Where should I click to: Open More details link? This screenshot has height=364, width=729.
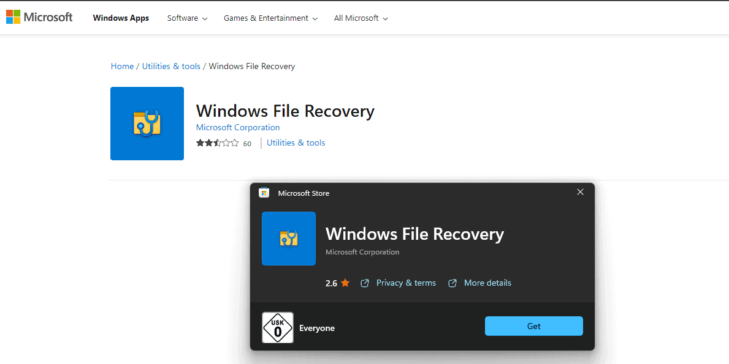487,283
